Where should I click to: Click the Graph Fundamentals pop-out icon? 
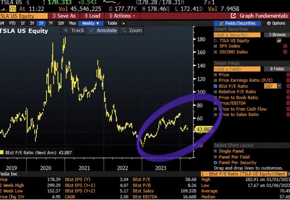[x=233, y=16]
